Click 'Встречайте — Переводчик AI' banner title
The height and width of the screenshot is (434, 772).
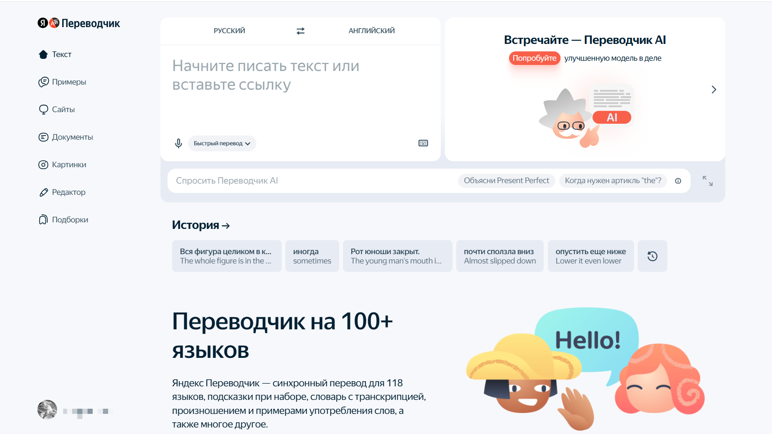pyautogui.click(x=585, y=40)
